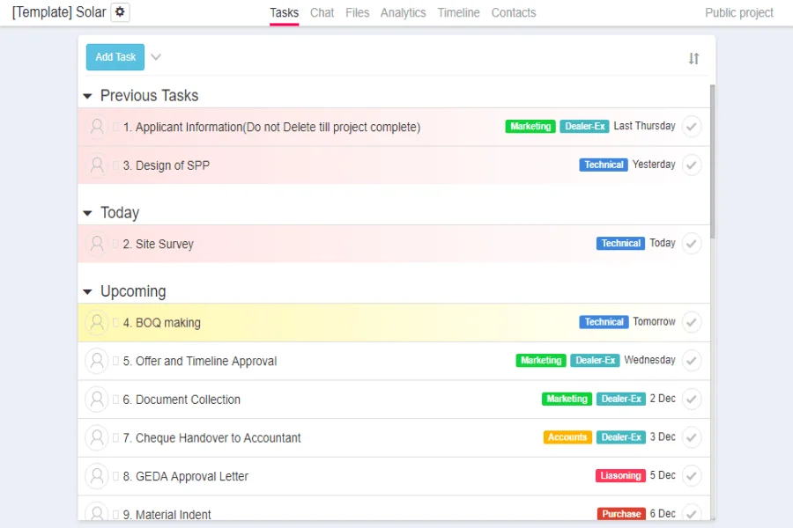The width and height of the screenshot is (793, 528).
Task: Click the Marketing tag on Offer and Timeline Approval
Action: point(540,360)
